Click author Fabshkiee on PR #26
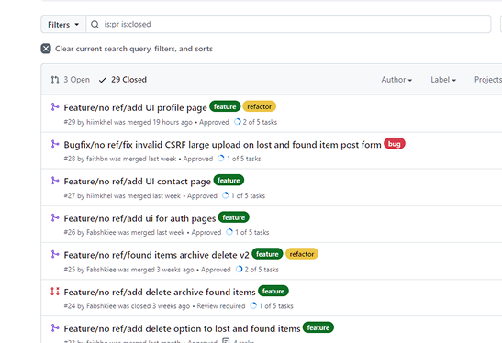 coord(101,233)
